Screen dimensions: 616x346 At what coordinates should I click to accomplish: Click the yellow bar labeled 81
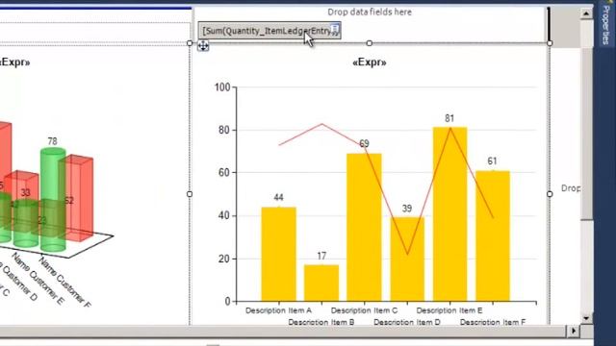pos(449,214)
